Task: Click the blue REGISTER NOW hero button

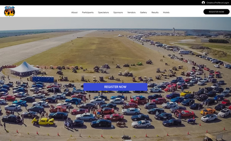Action: pos(115,87)
